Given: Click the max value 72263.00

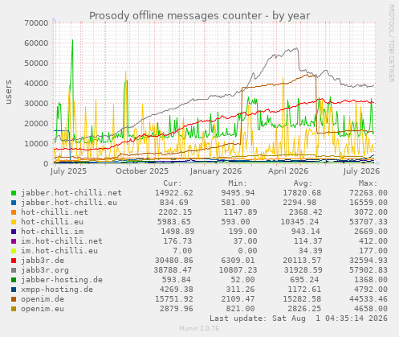Looking at the screenshot, I should (368, 193).
